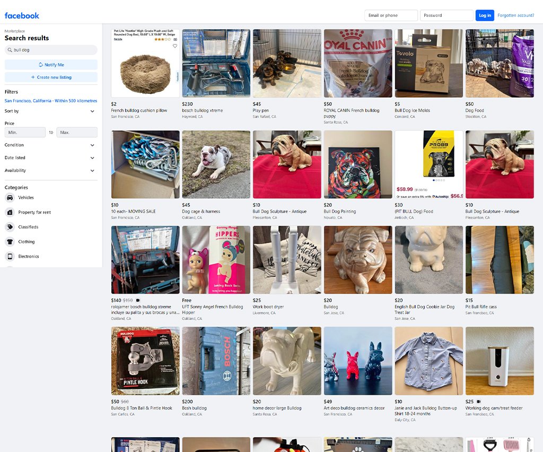Change the San Francisco location filter
The height and width of the screenshot is (452, 543).
point(51,101)
